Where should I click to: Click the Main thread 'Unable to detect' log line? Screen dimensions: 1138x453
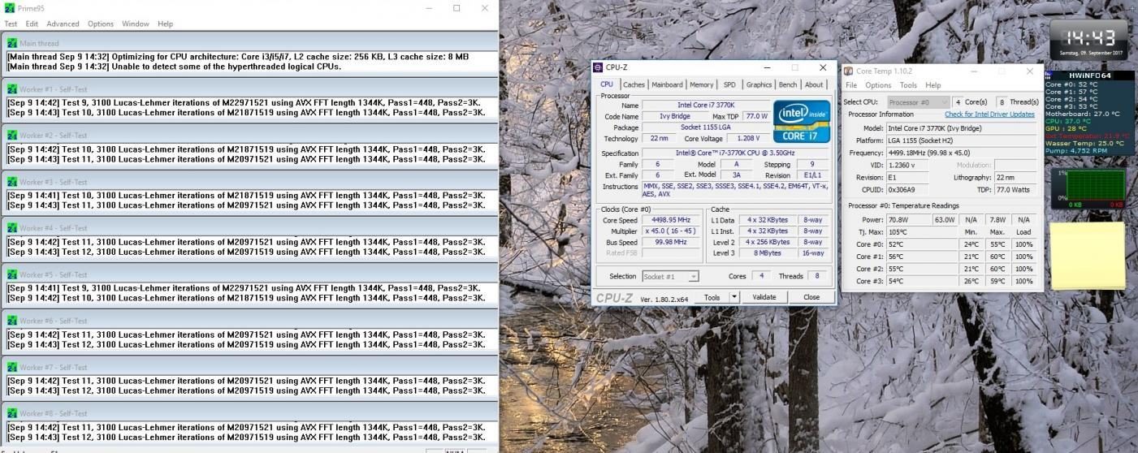click(x=175, y=67)
